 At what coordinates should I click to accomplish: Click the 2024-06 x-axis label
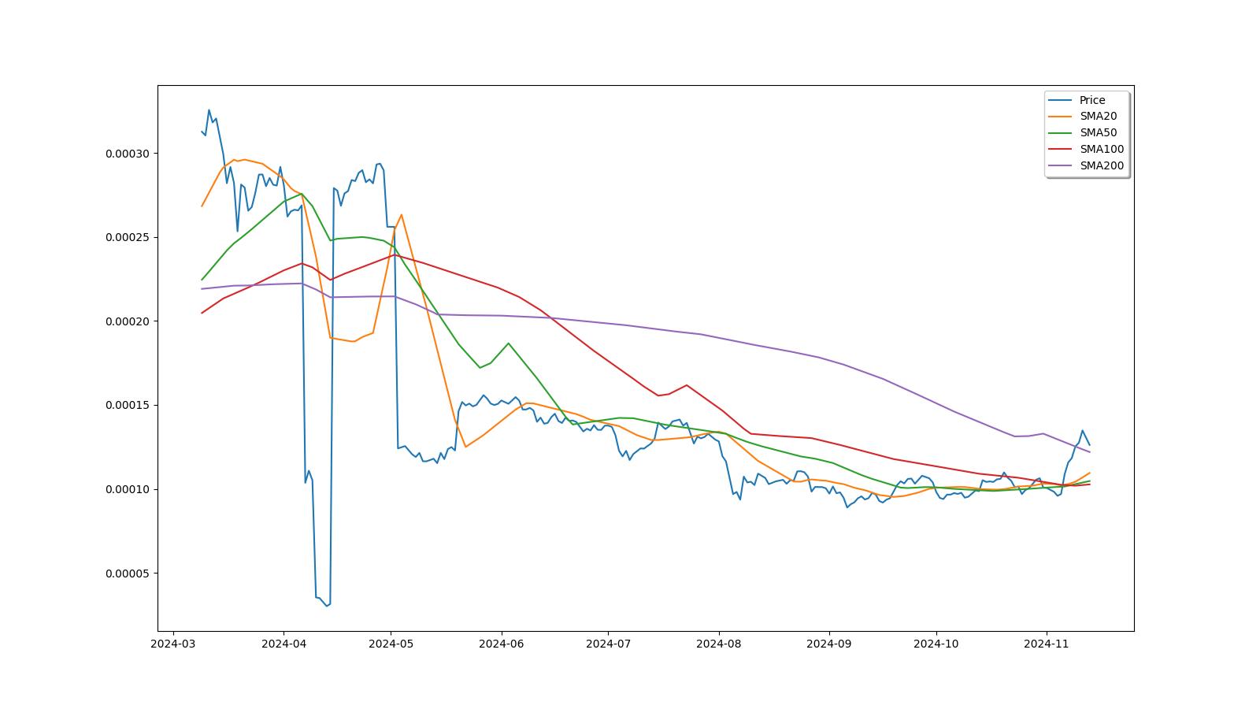coord(502,644)
